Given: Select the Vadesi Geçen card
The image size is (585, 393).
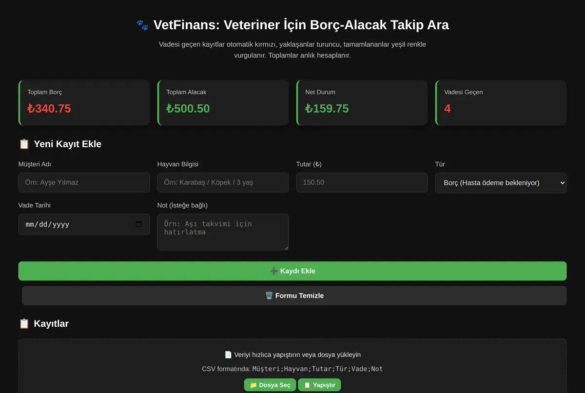Looking at the screenshot, I should coord(501,103).
